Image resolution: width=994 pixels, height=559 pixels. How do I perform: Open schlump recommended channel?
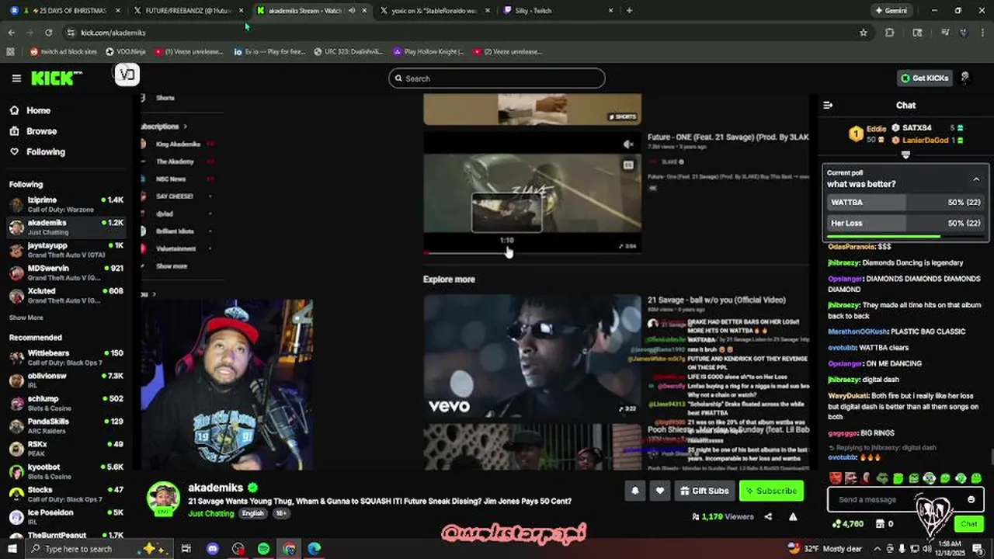tap(67, 403)
